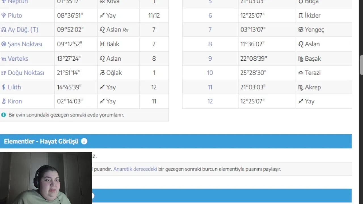
Task: Click the Chiron key glyph icon
Action: click(4, 101)
